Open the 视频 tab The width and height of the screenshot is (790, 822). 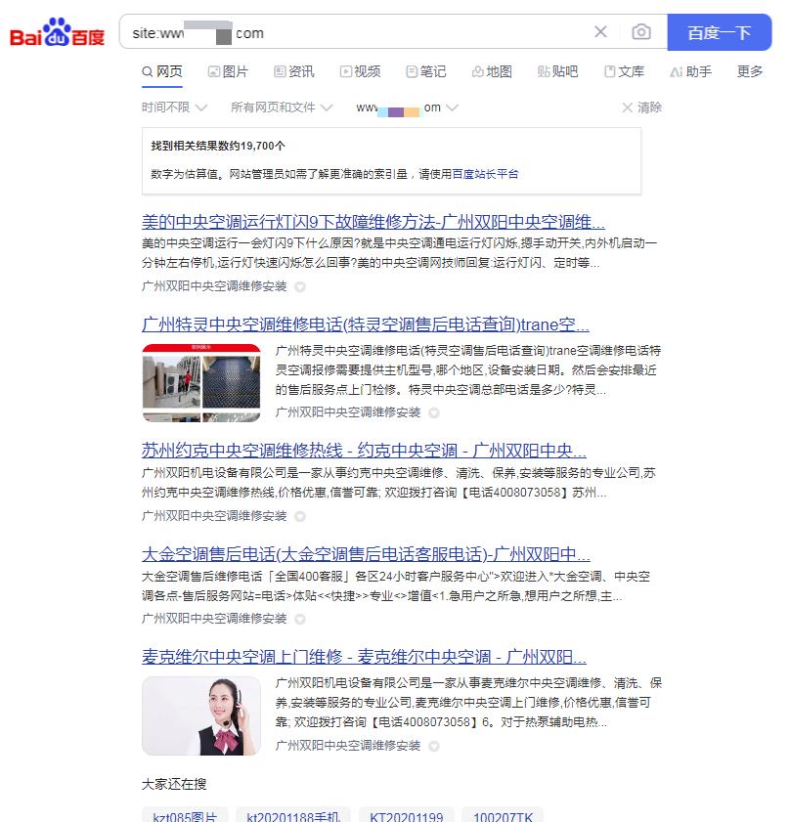[360, 71]
